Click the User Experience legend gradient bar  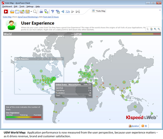point(24,117)
